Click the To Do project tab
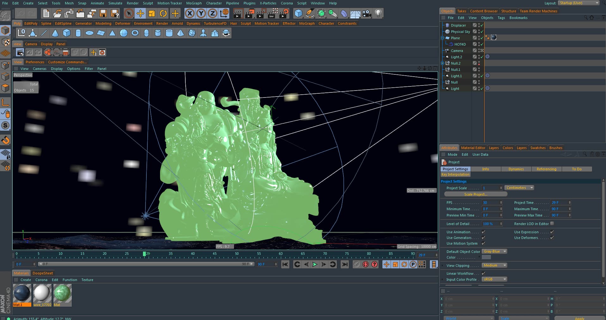This screenshot has width=606, height=320. [577, 169]
